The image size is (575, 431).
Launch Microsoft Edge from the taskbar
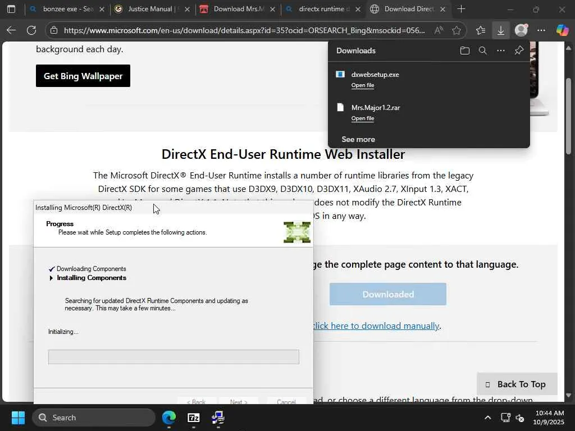click(169, 418)
